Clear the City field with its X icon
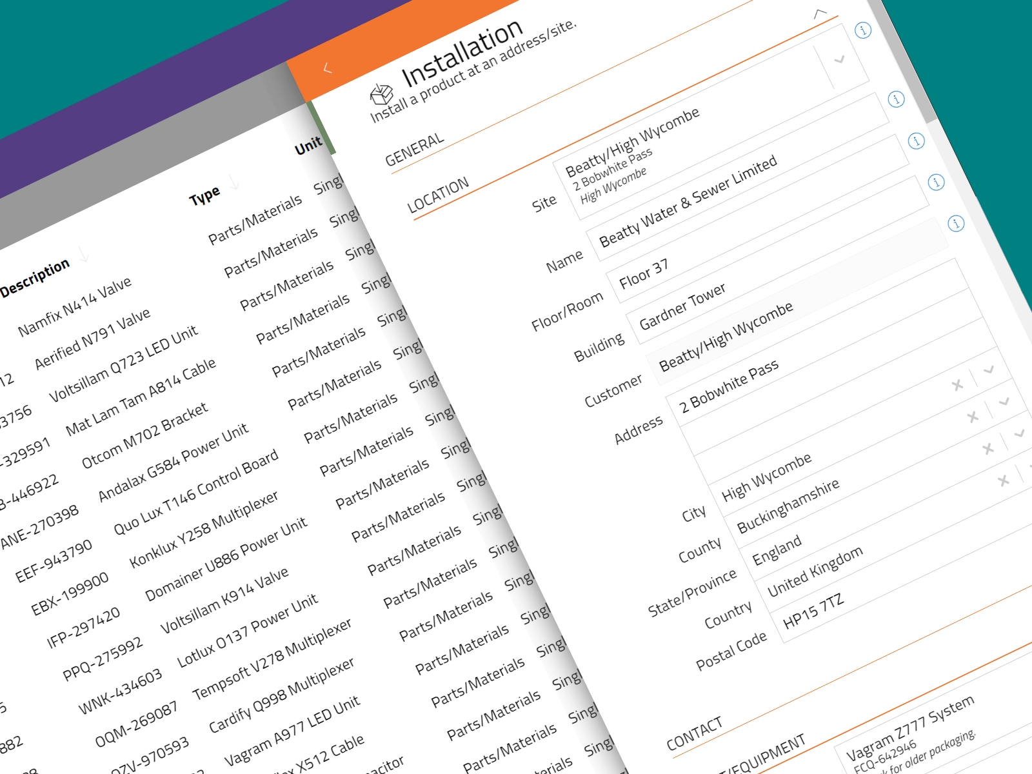 [x=957, y=385]
